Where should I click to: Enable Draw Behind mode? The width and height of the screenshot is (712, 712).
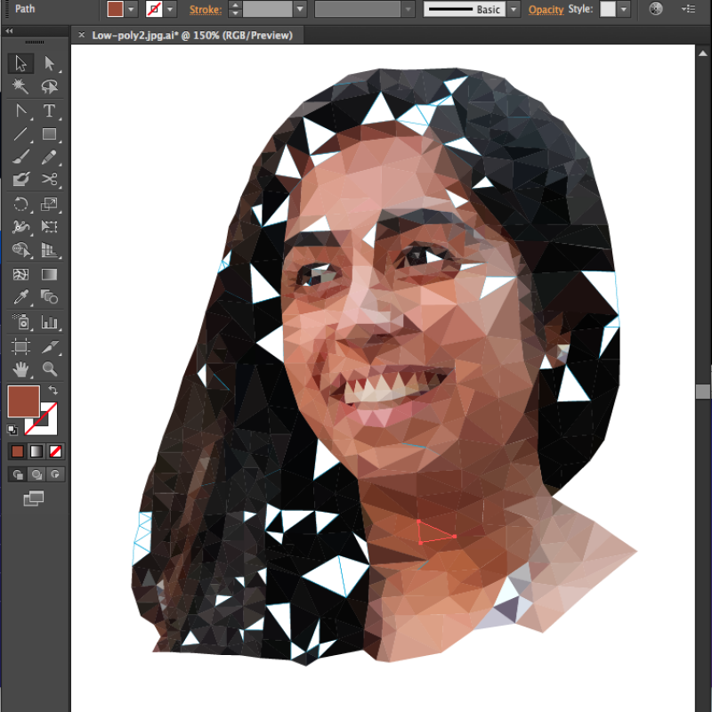[36, 474]
